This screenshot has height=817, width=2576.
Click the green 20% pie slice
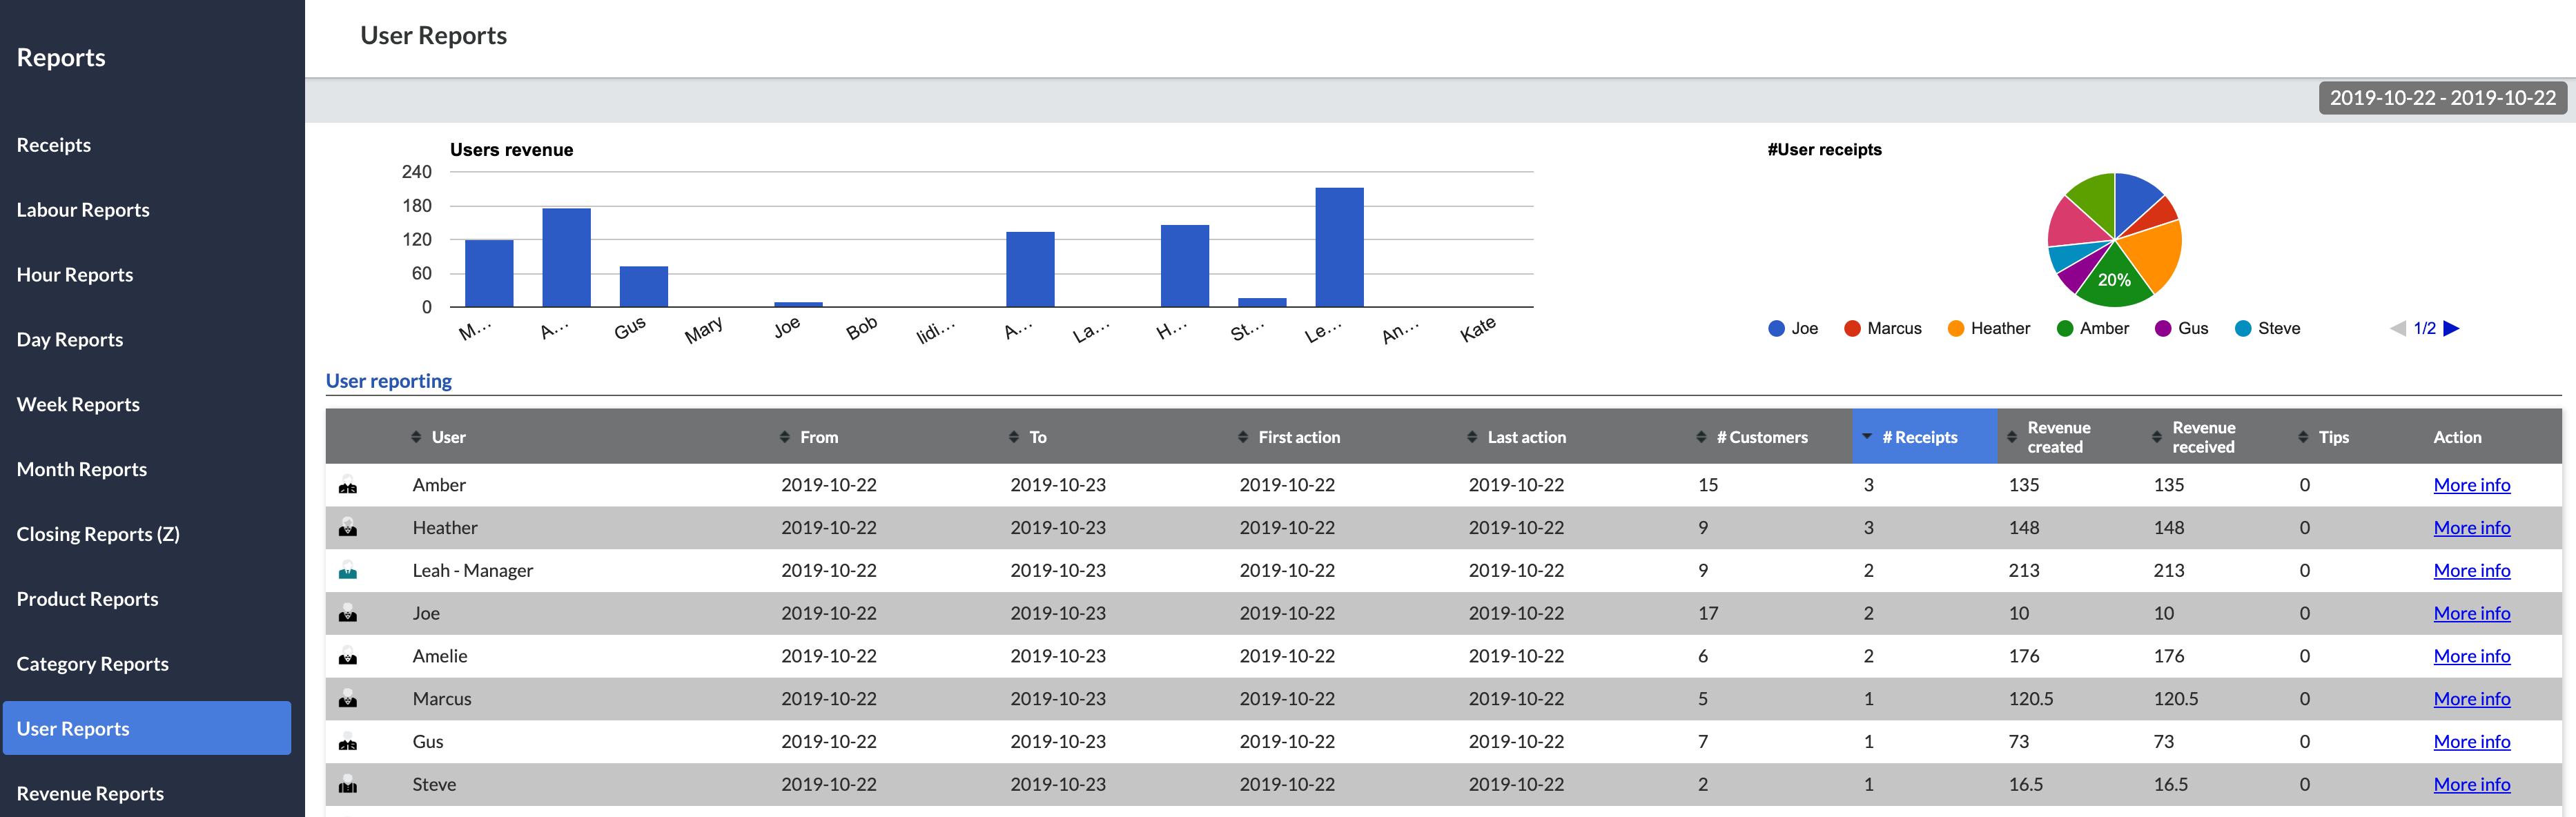[x=2114, y=280]
